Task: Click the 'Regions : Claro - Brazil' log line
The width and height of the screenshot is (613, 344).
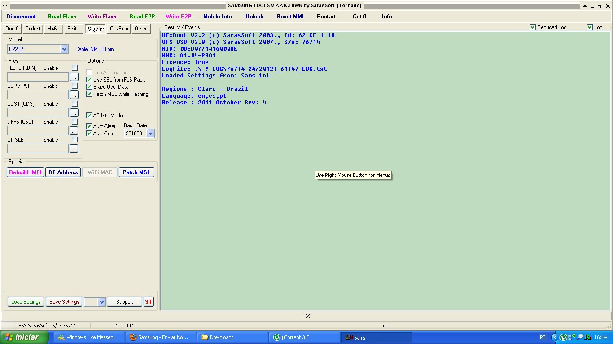Action: click(205, 89)
